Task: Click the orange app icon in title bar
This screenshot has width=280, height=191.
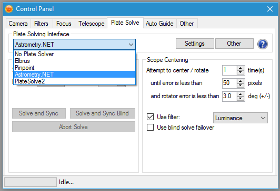Action: (x=9, y=9)
